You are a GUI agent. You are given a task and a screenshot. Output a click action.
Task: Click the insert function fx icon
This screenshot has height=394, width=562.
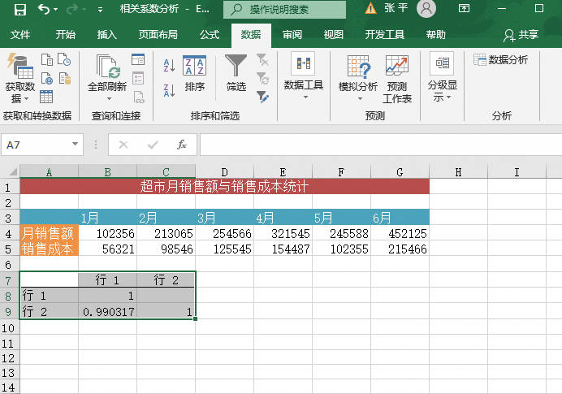click(x=182, y=145)
